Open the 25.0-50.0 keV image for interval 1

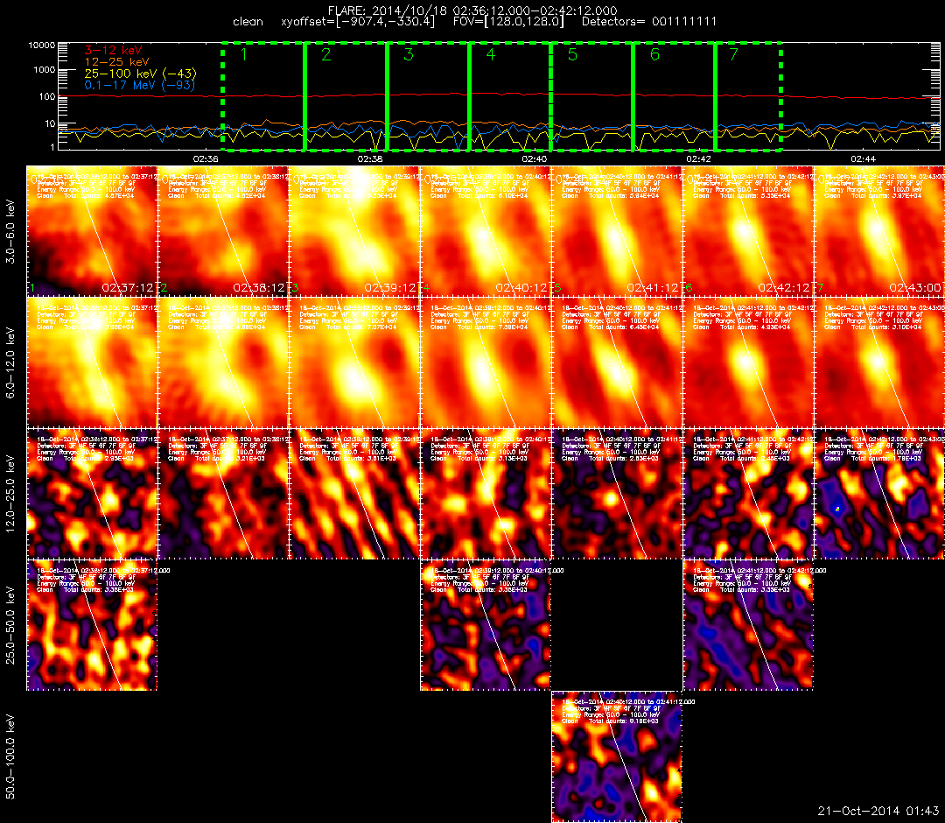coord(92,625)
